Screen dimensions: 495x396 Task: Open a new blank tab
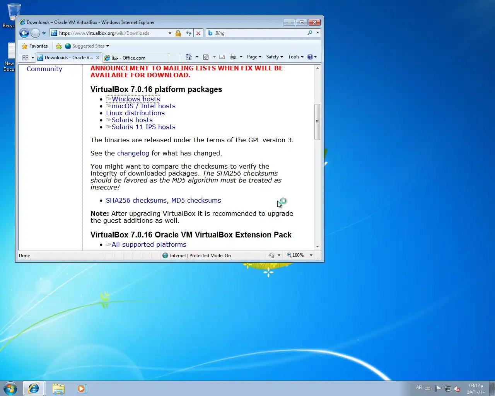pyautogui.click(x=174, y=58)
